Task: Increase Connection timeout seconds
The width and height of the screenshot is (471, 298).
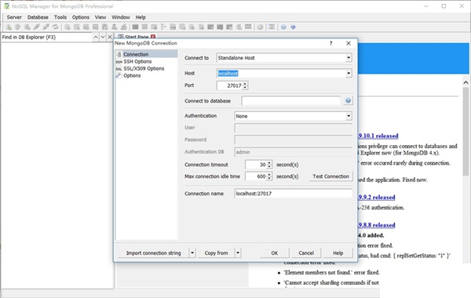Action: 269,162
